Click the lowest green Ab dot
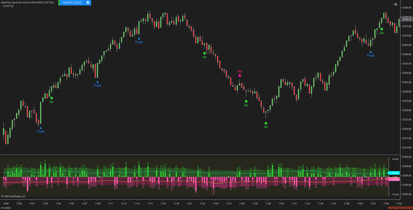This screenshot has width=413, height=210. tap(266, 123)
